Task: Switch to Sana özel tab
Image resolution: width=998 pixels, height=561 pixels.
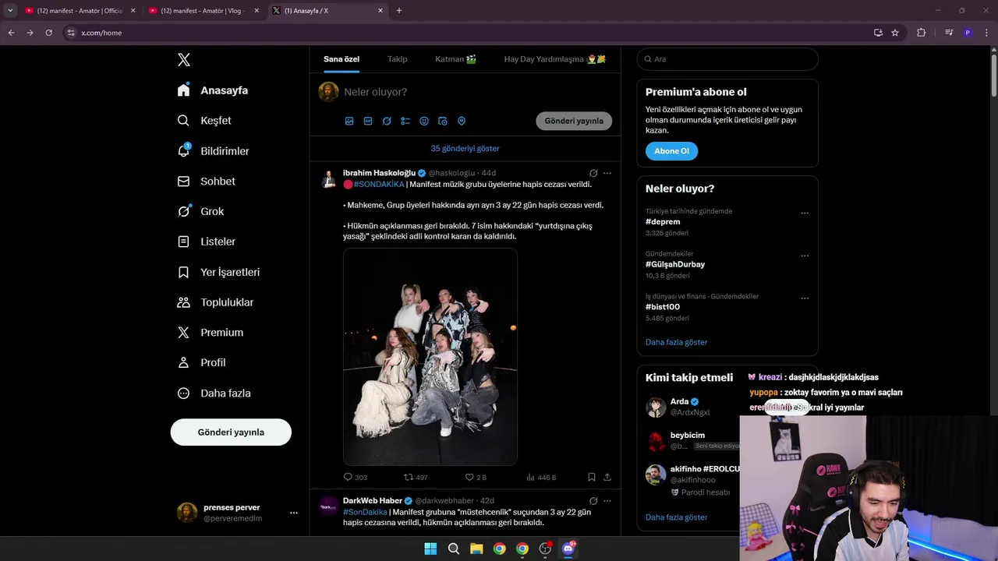Action: click(342, 59)
